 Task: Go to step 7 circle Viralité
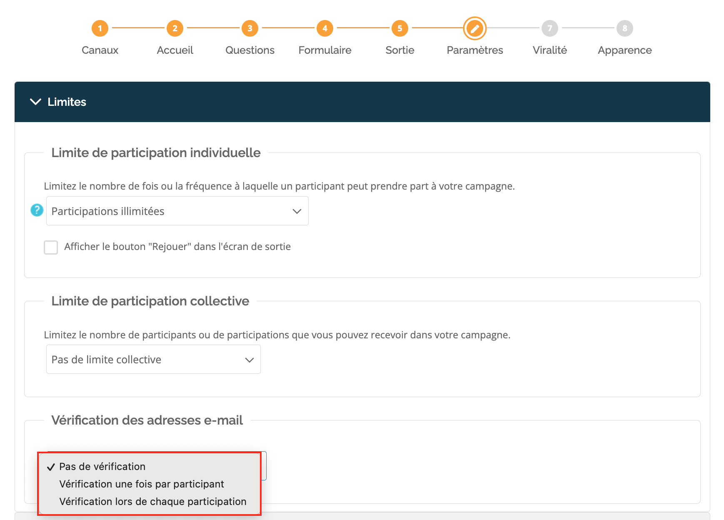[x=550, y=28]
